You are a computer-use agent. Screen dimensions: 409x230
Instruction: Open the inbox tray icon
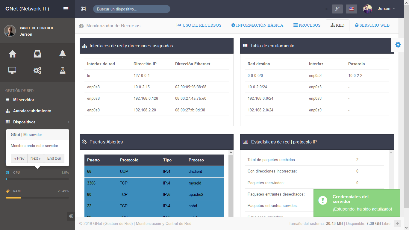pyautogui.click(x=37, y=54)
